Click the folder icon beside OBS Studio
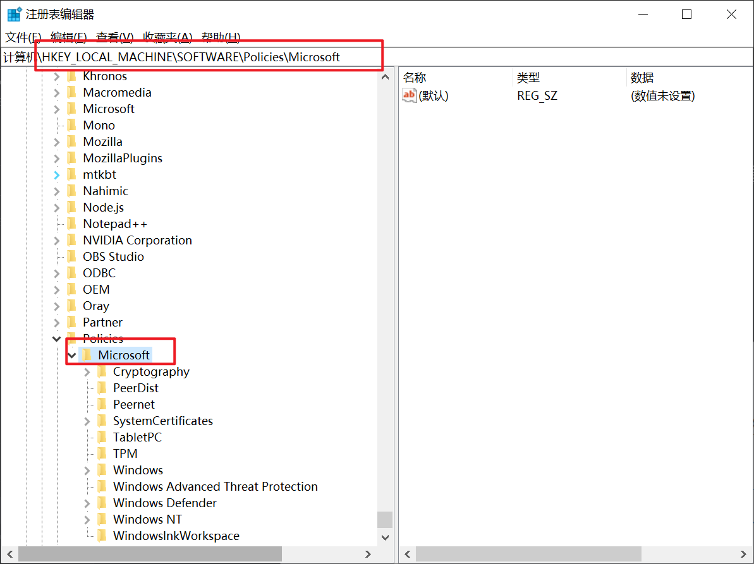This screenshot has height=564, width=754. pos(71,256)
